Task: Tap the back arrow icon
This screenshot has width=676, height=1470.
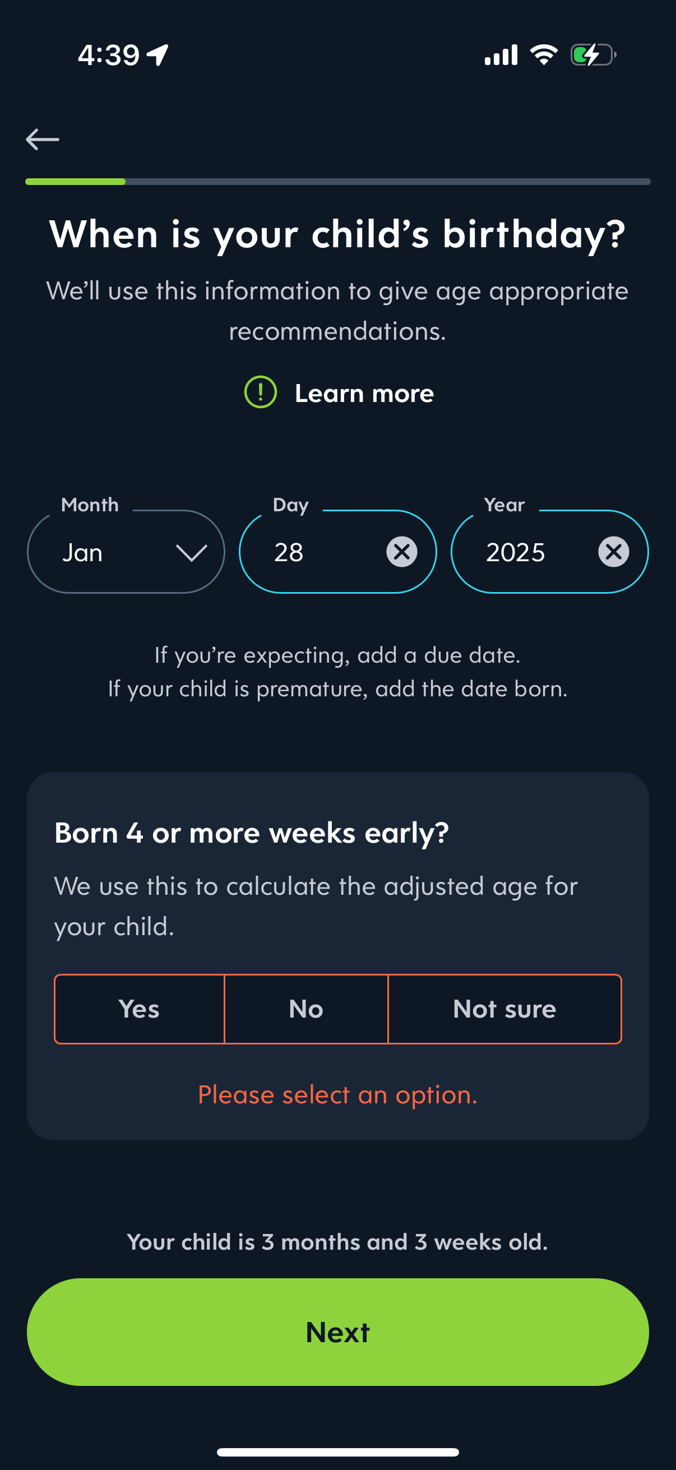Action: click(43, 139)
